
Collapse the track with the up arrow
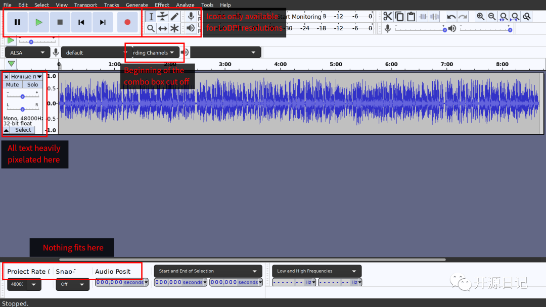click(x=6, y=130)
